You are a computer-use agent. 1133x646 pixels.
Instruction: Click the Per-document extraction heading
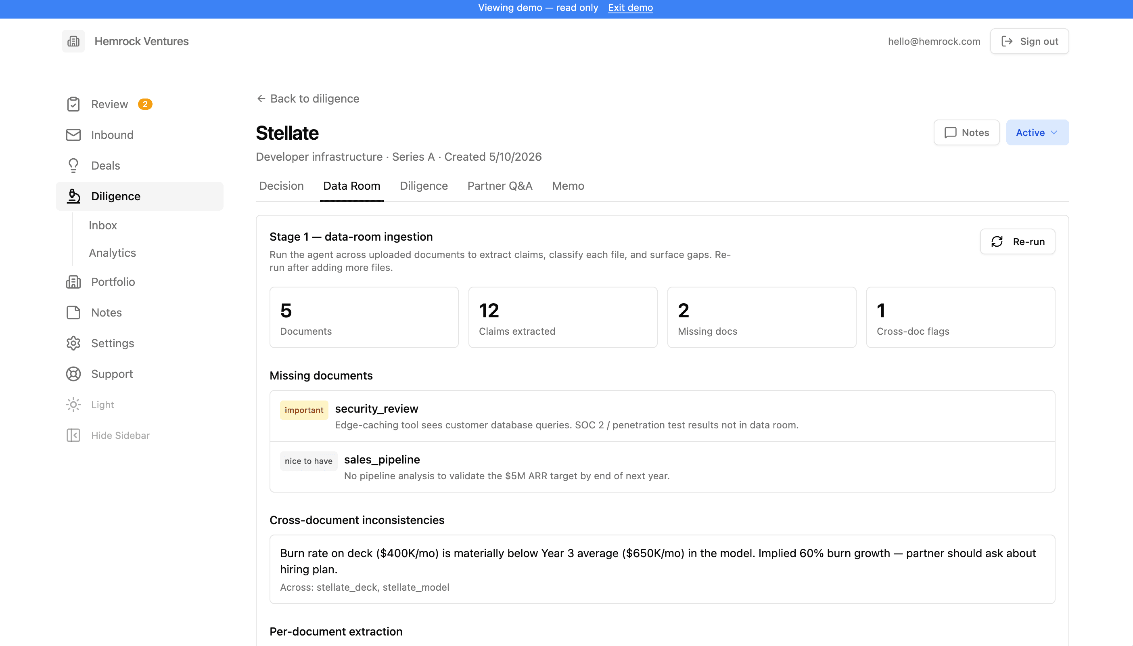pyautogui.click(x=336, y=631)
